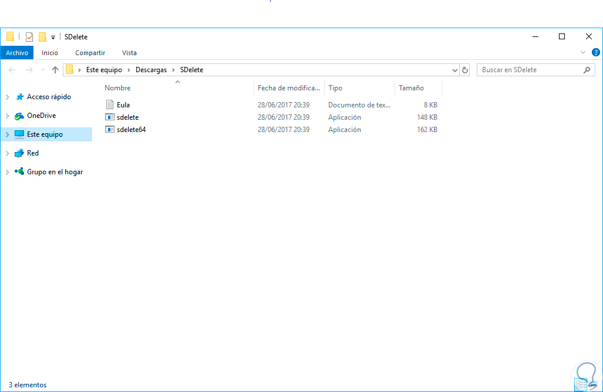Click the date cell of the Eula row
Screen dimensions: 603x392
coord(284,104)
